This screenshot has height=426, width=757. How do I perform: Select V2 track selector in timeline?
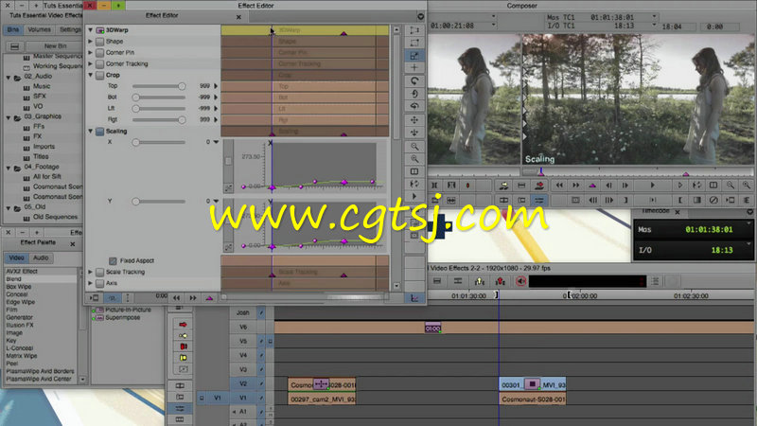243,384
